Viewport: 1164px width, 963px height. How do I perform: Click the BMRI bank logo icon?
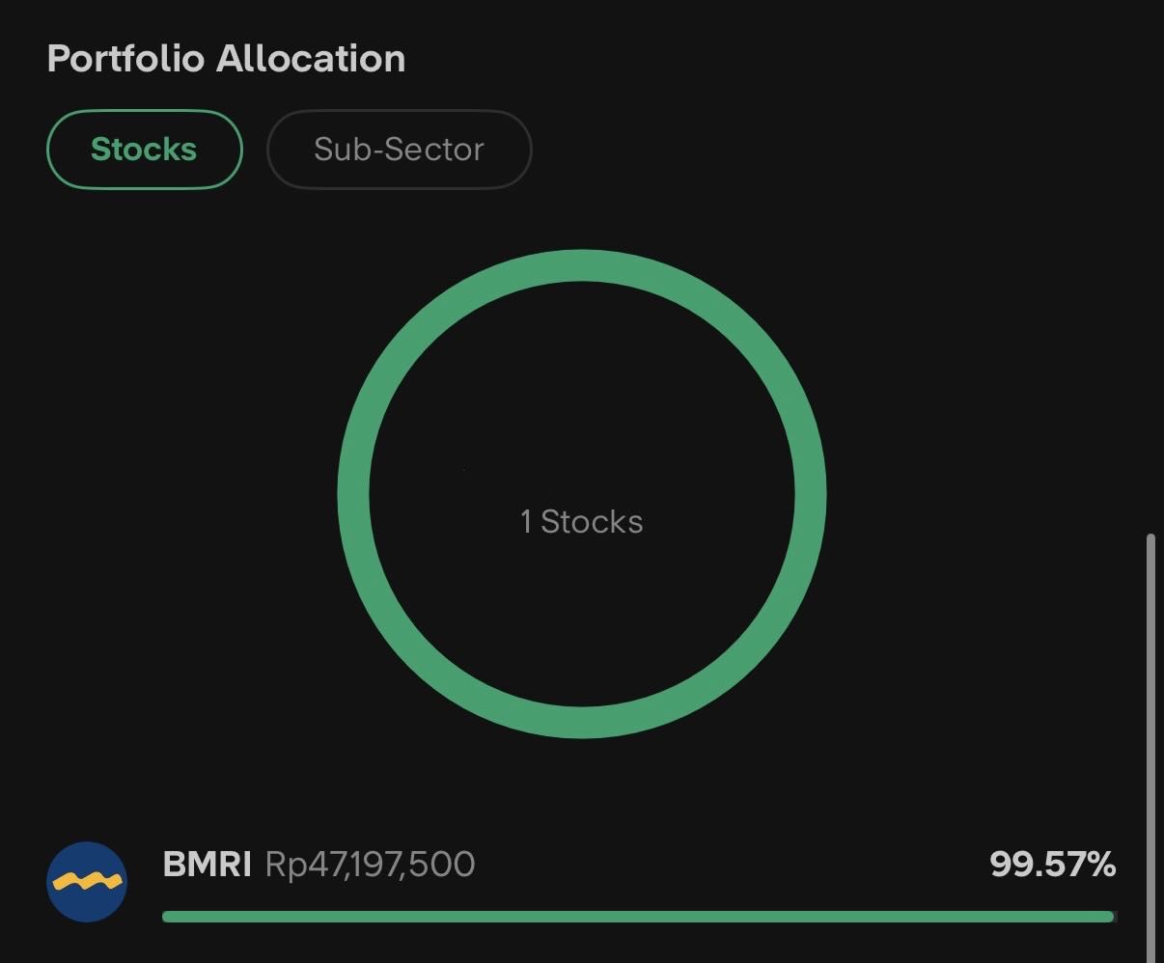pyautogui.click(x=87, y=881)
